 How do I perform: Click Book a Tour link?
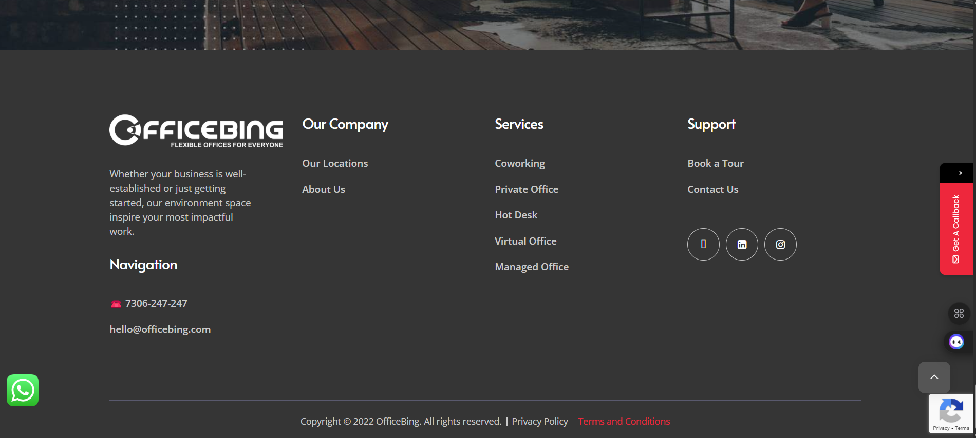point(715,163)
